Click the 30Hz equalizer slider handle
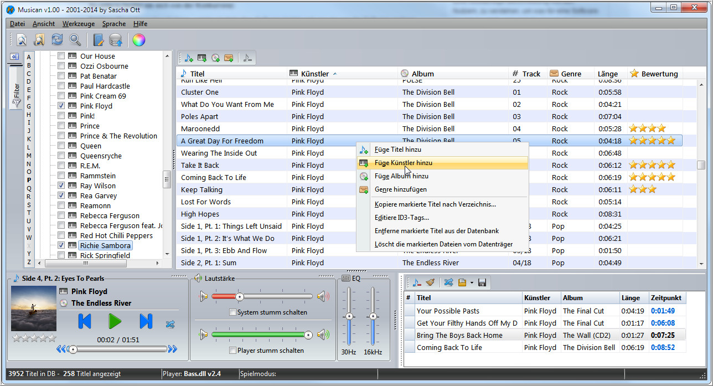This screenshot has width=713, height=386. [349, 316]
